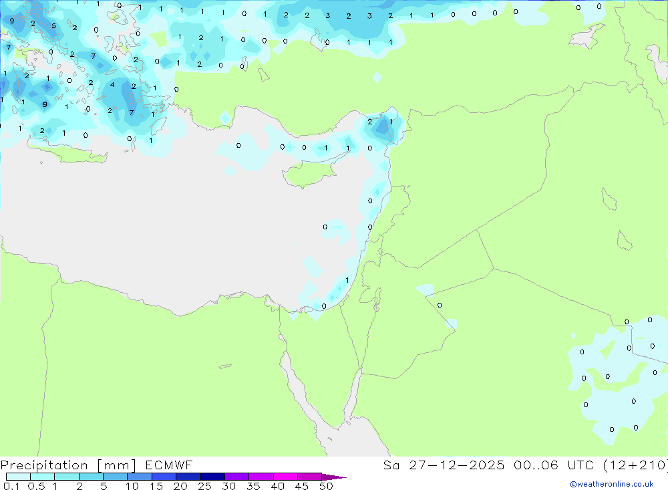Click the 0.5–1 mm legend color swatch
Screen dimensions: 668x490
[43, 477]
